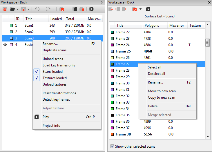Image resolution: width=212 pixels, height=152 pixels.
Task: Click the Save project down-arrow folder icon
Action: pyautogui.click(x=23, y=9)
